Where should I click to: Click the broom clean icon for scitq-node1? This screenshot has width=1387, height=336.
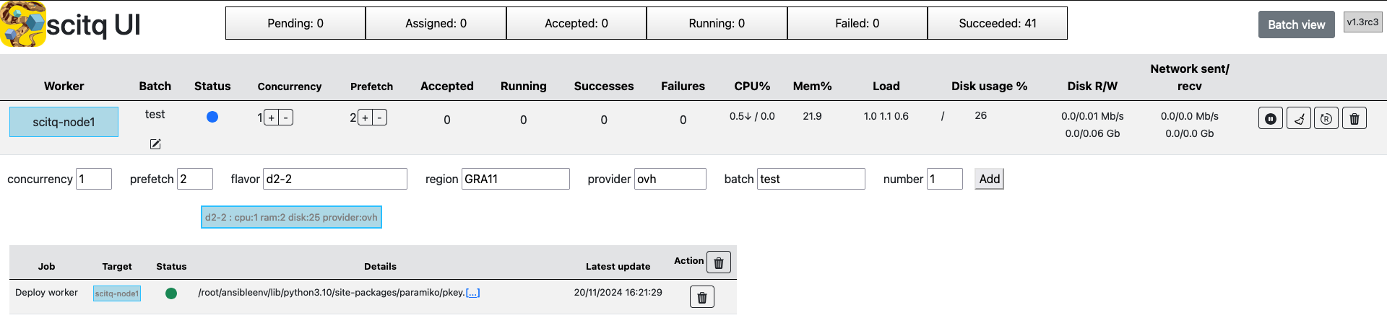pos(1298,118)
